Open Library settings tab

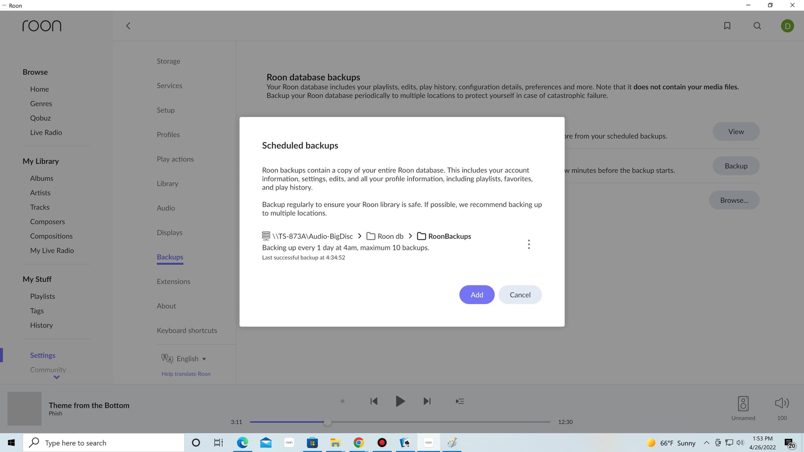tap(167, 183)
